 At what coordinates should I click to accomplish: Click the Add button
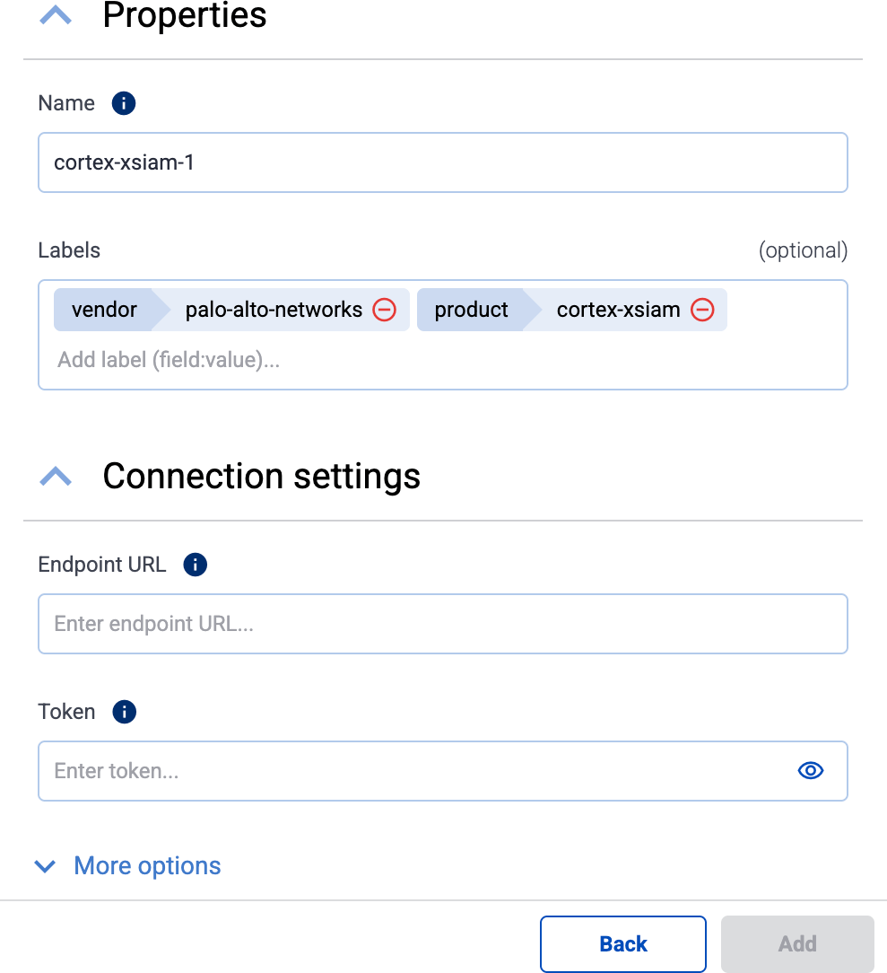coord(796,943)
